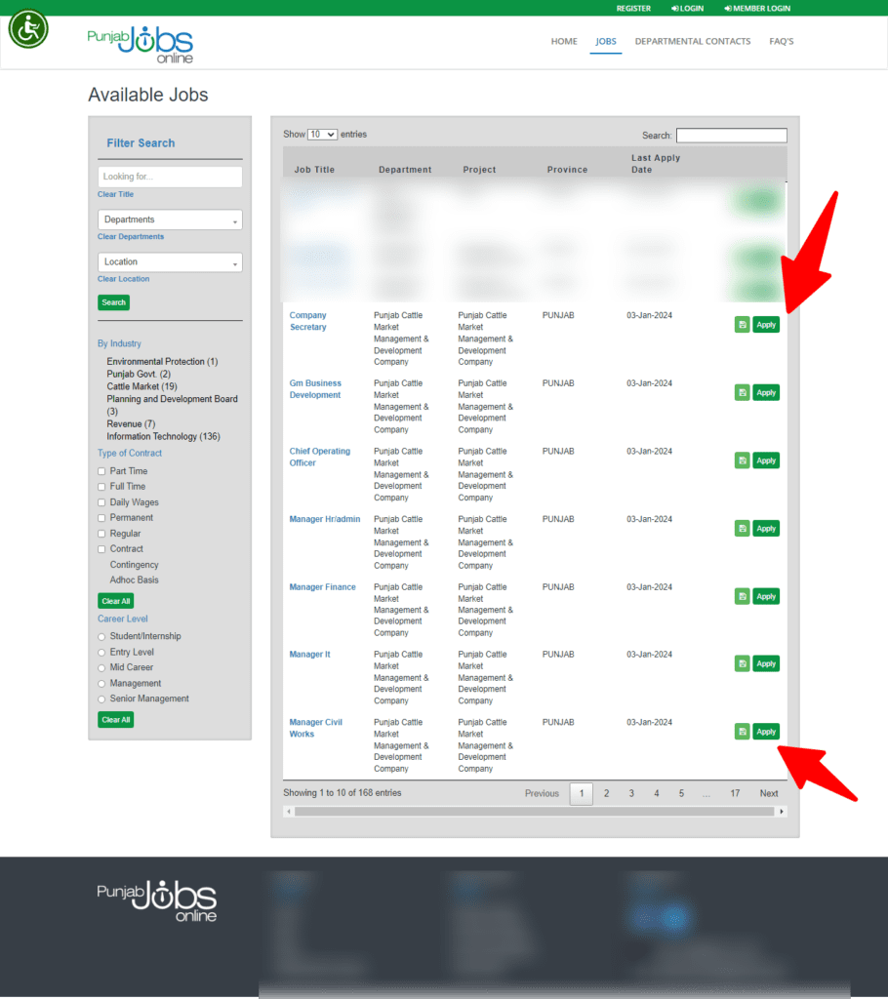Open the Departments dropdown
The height and width of the screenshot is (999, 888).
click(170, 220)
